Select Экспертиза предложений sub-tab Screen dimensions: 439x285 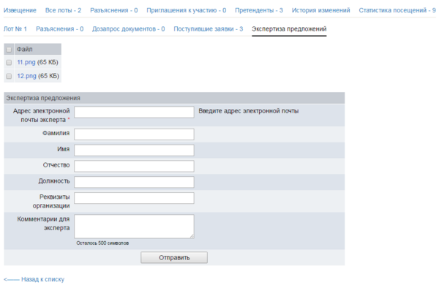pyautogui.click(x=289, y=28)
